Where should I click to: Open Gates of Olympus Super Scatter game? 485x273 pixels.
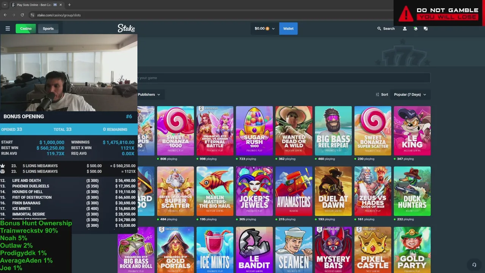[x=175, y=191]
